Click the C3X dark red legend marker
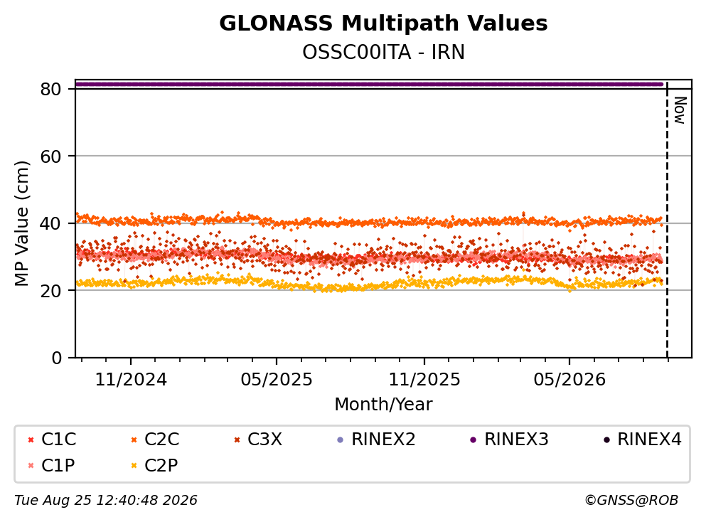The image size is (706, 522). point(237,440)
